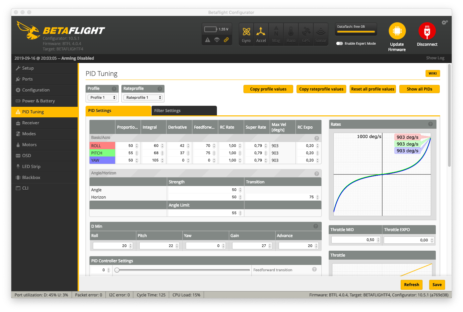Click the Dataflash free space bar
This screenshot has width=463, height=312.
(356, 32)
